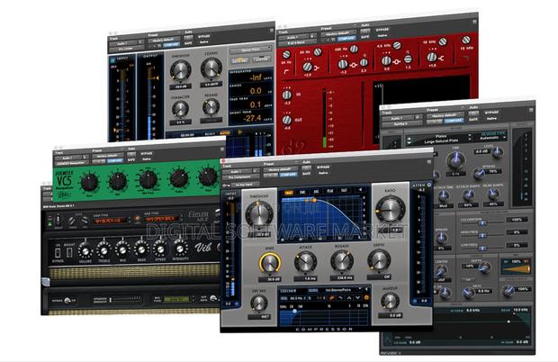Select the notch-shaped sidechain filter icon in compressor

tap(357, 297)
